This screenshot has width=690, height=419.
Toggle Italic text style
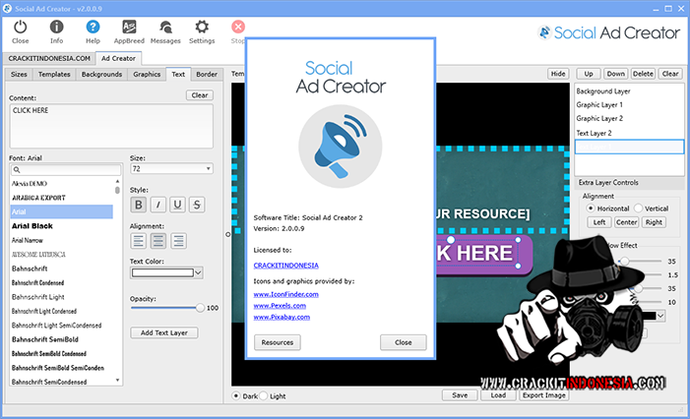(x=157, y=205)
